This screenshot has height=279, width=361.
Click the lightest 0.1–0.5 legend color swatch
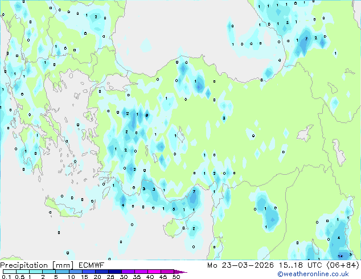(x=10, y=272)
